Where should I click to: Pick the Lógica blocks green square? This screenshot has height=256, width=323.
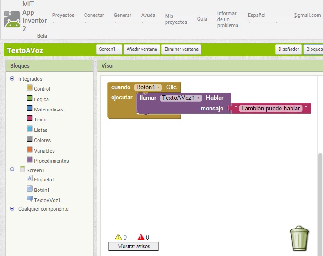30,98
